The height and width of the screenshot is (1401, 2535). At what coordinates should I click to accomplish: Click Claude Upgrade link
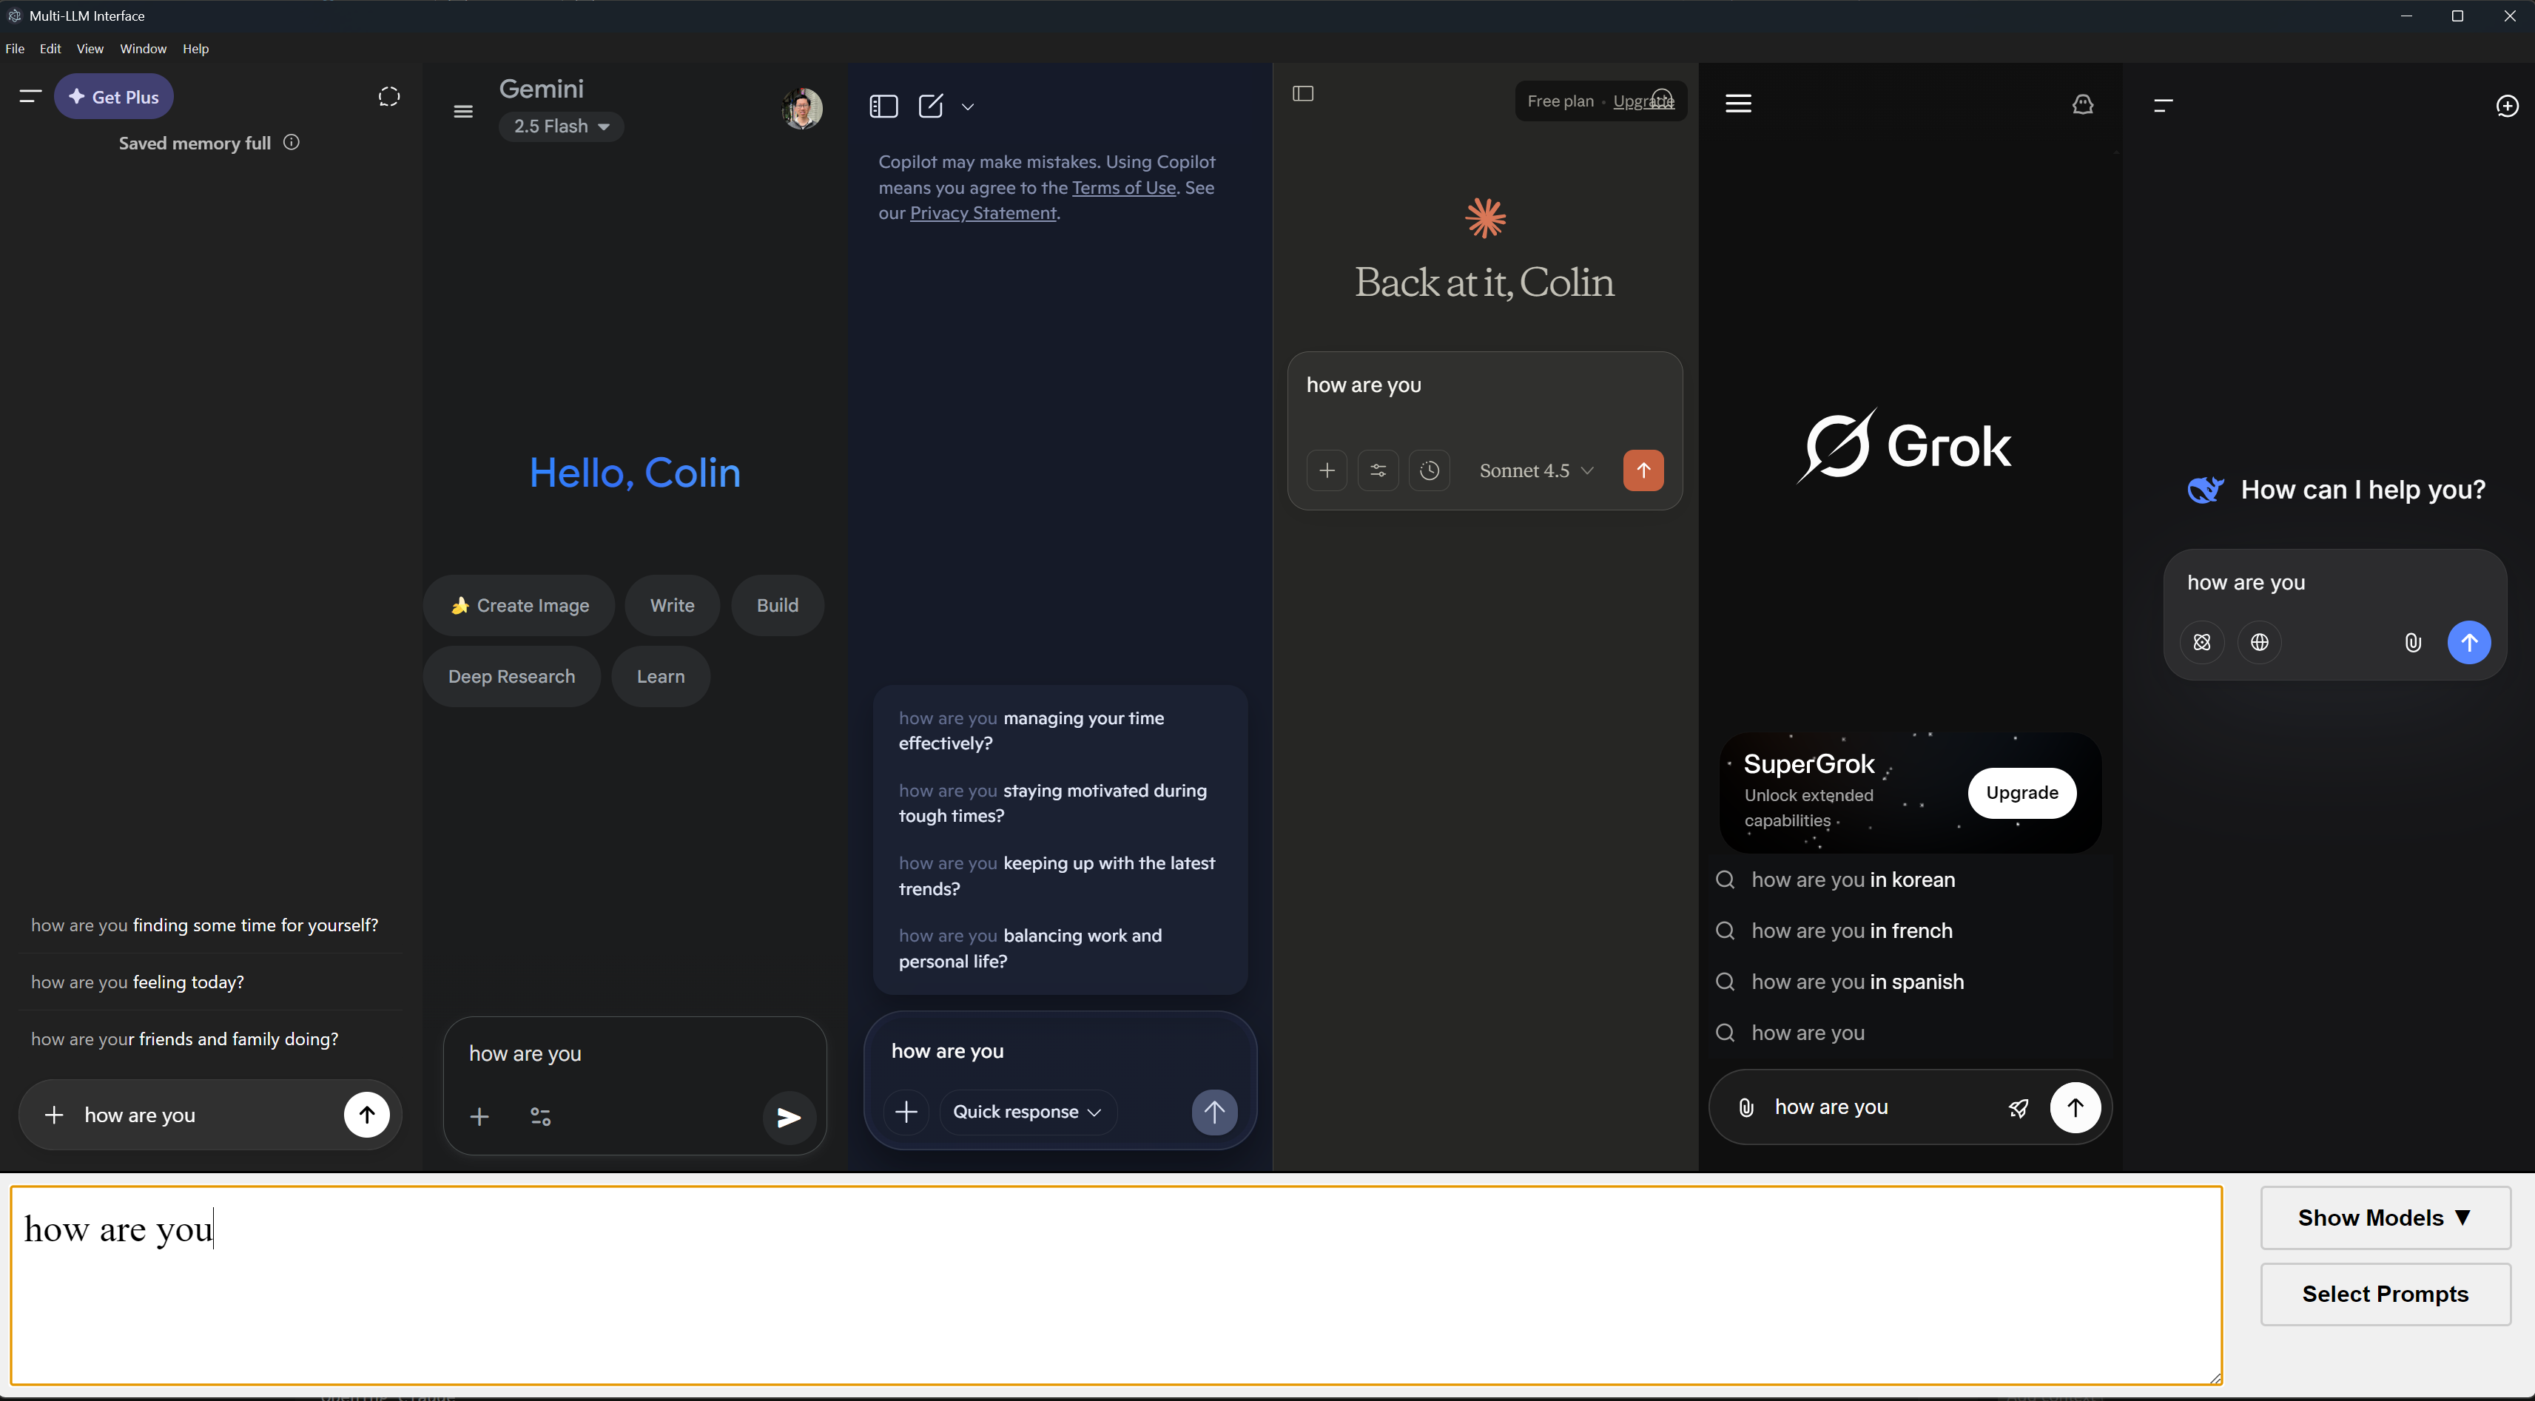1643,101
